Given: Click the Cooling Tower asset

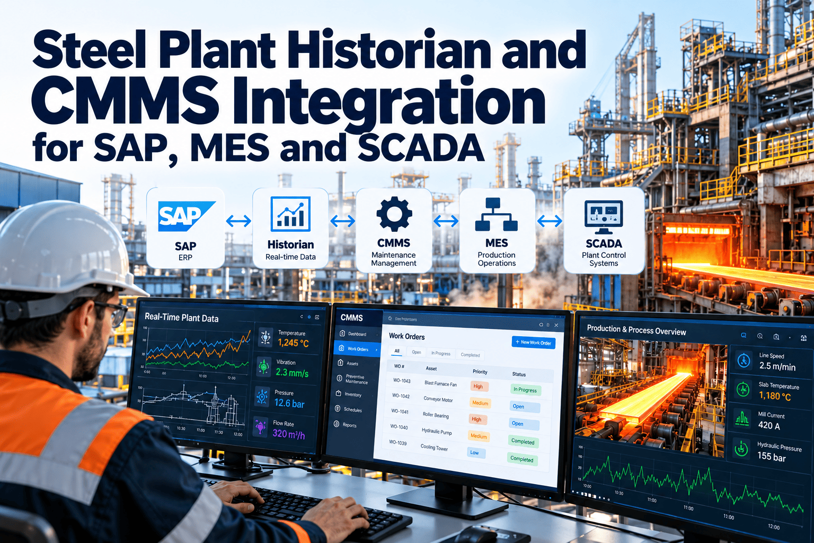Looking at the screenshot, I should click(x=434, y=448).
